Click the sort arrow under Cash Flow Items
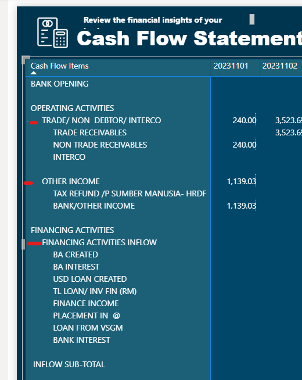 point(34,73)
